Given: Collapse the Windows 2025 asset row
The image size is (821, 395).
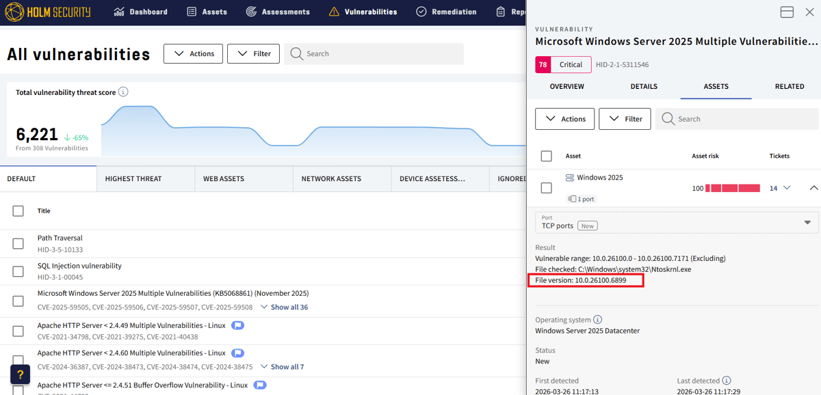Looking at the screenshot, I should (x=813, y=188).
